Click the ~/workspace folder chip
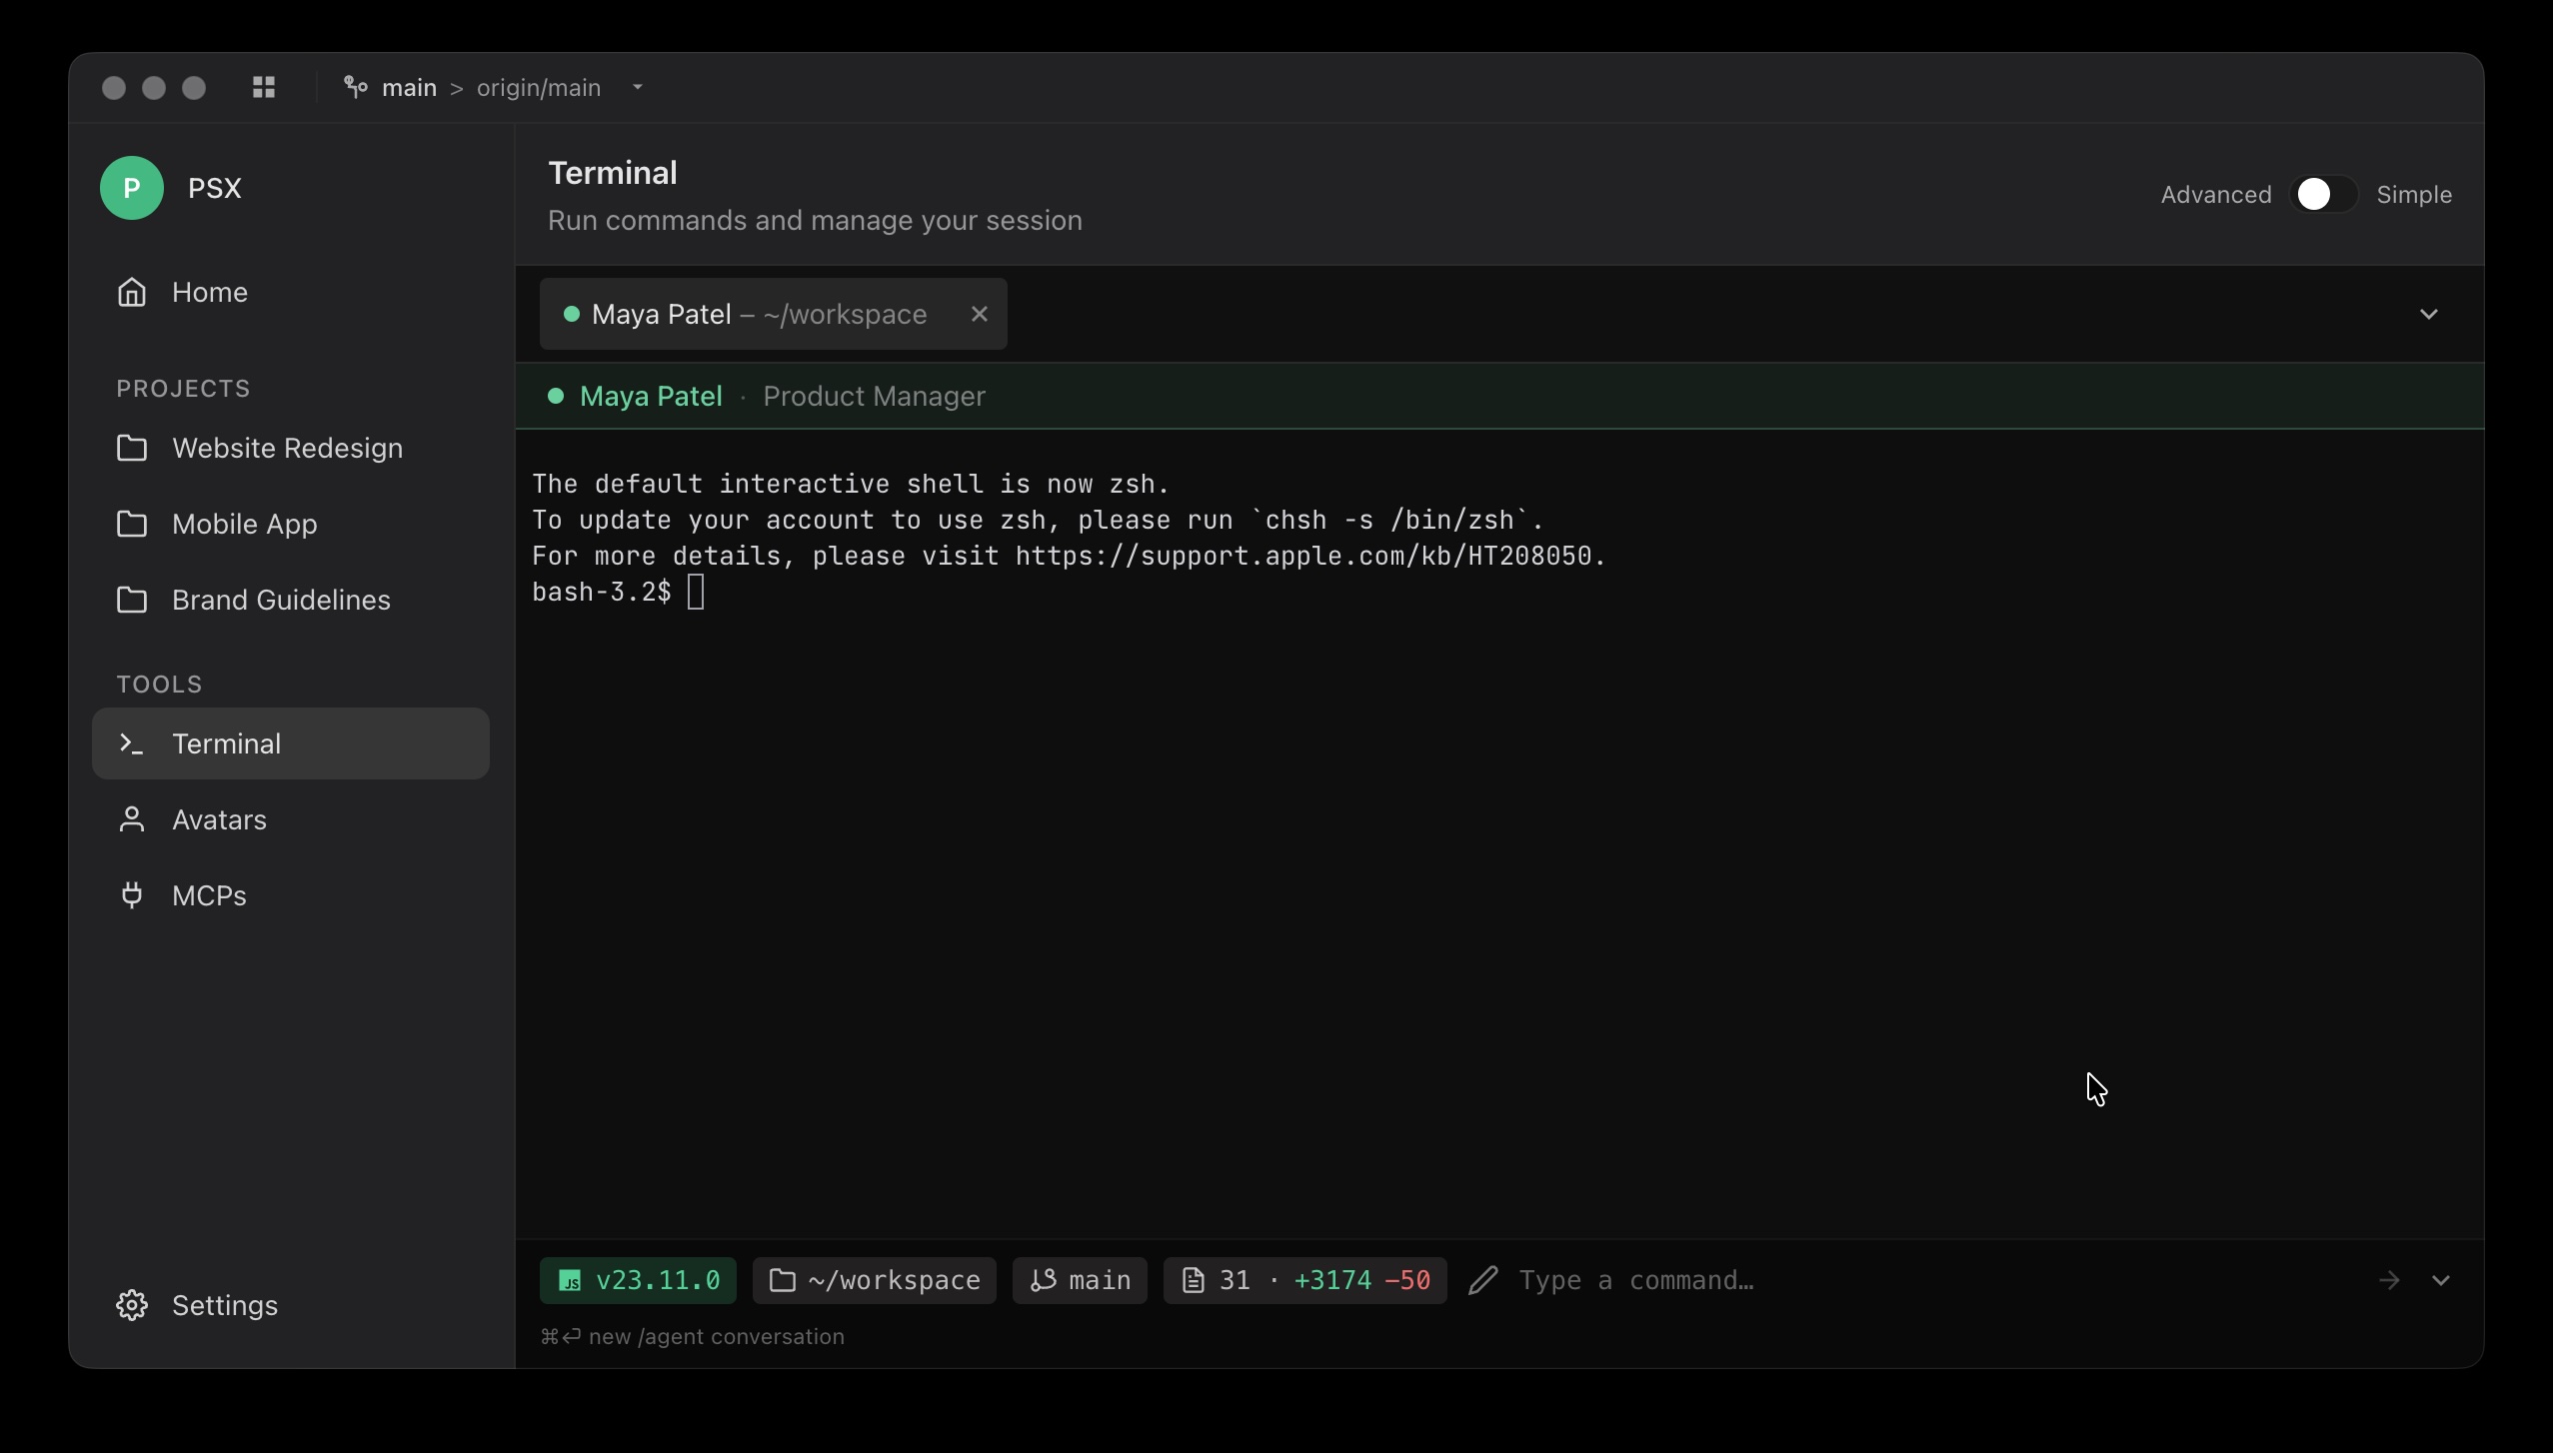 pos(874,1280)
